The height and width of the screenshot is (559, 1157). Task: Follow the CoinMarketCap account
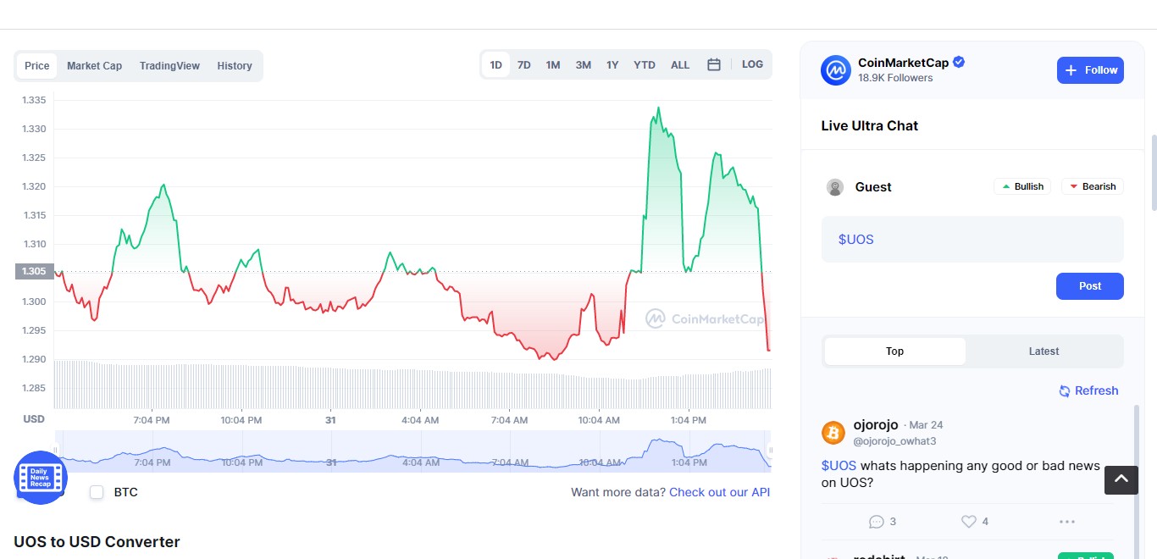(1090, 70)
